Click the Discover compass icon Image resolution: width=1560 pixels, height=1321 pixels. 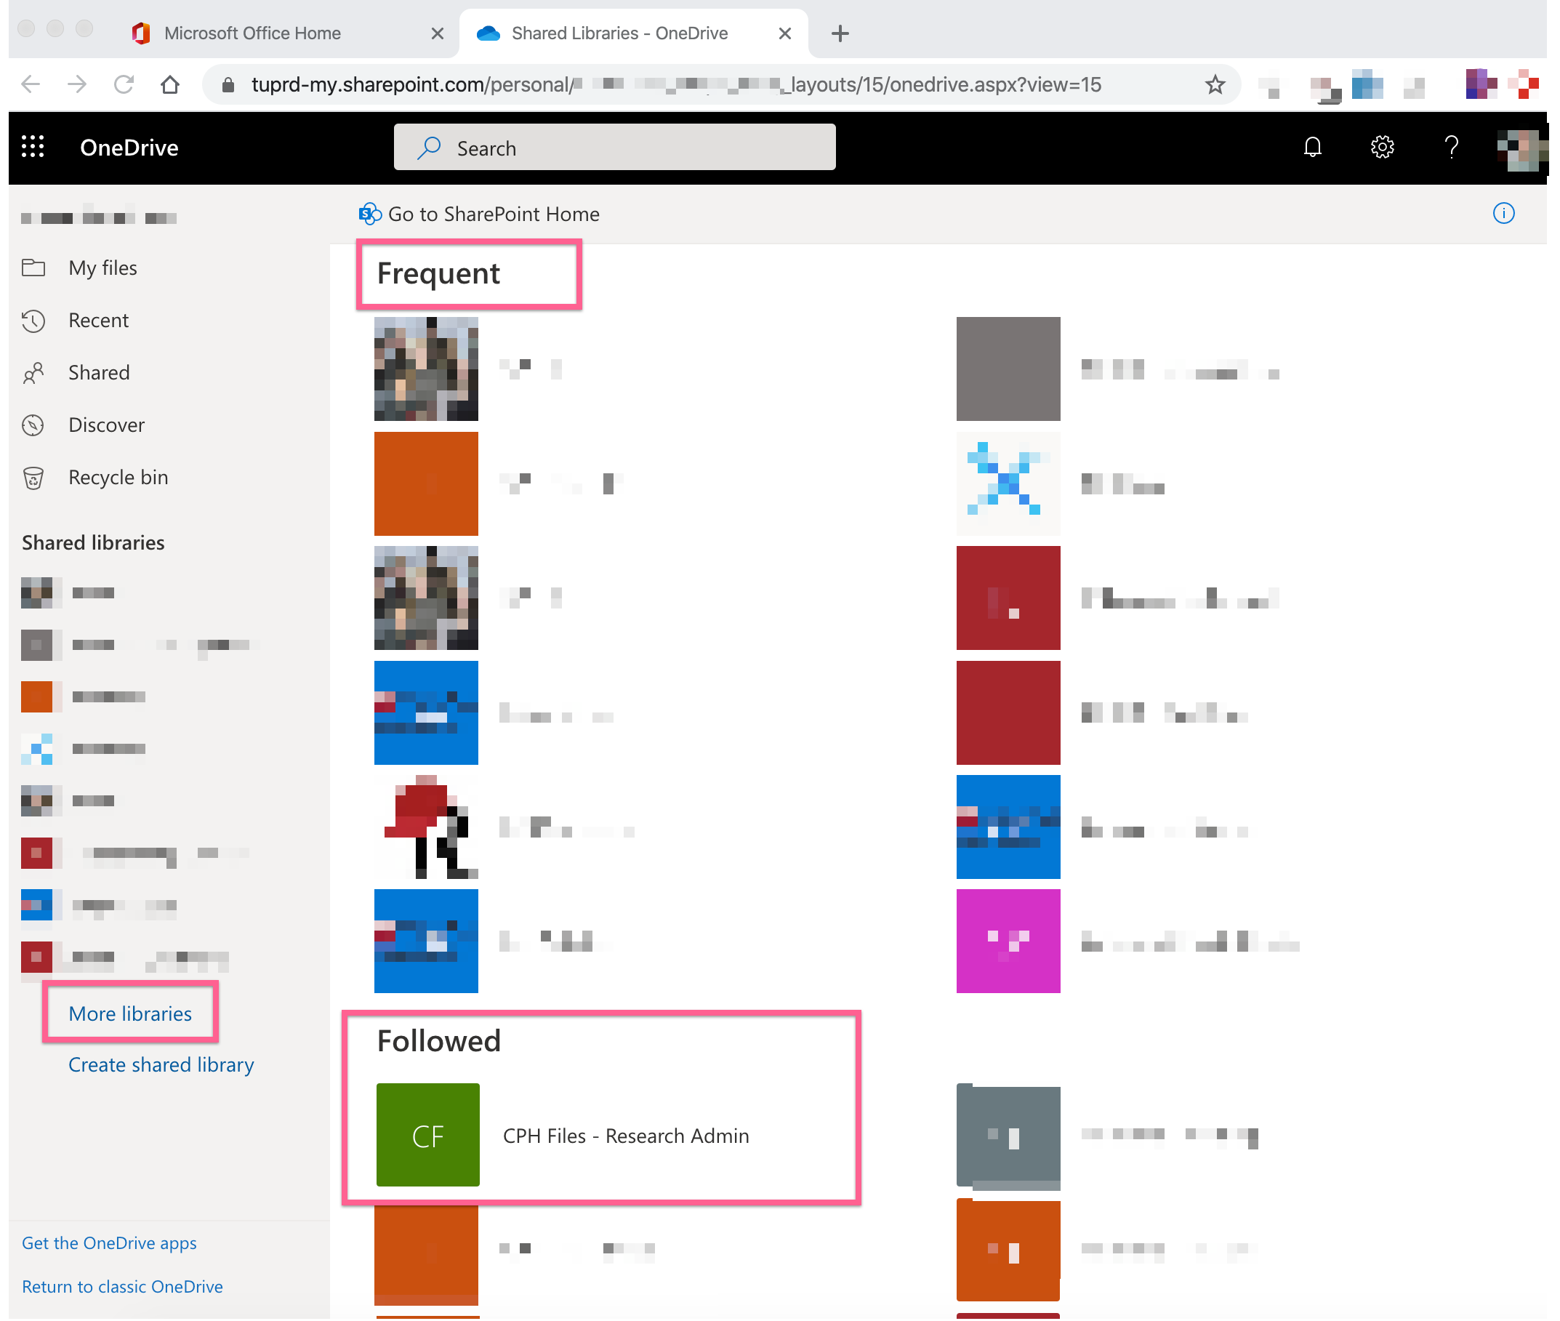point(33,425)
